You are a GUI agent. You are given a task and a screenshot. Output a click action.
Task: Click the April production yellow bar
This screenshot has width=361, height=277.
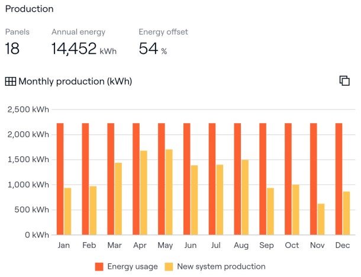click(x=143, y=192)
